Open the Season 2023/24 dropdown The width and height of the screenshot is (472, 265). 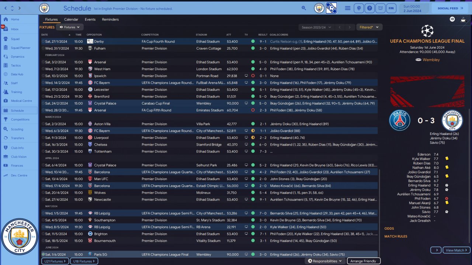(316, 27)
